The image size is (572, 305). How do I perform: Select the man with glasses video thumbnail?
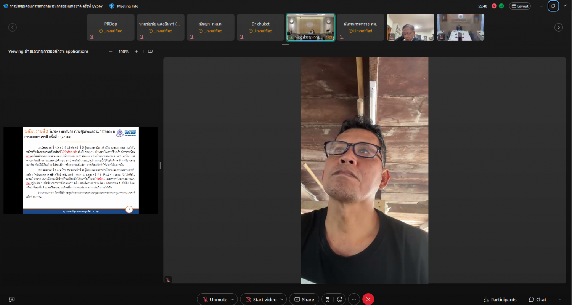(x=410, y=27)
